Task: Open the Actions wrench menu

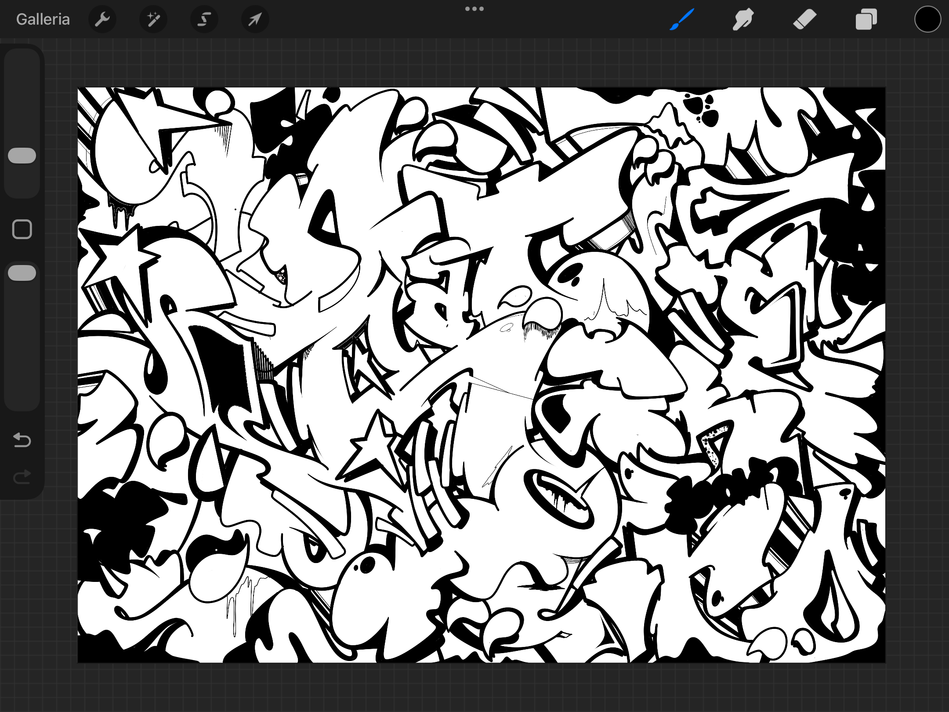Action: coord(102,19)
